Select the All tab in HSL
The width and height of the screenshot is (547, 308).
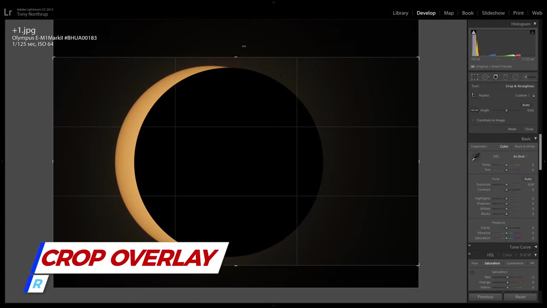(x=532, y=263)
